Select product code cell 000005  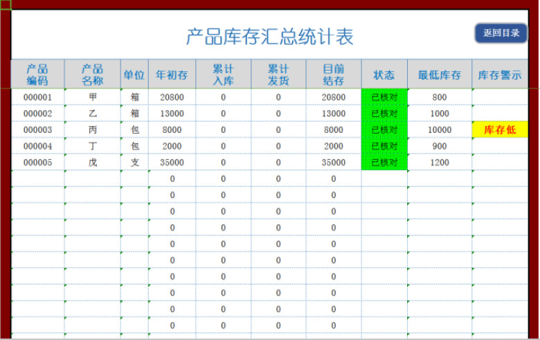pos(37,162)
